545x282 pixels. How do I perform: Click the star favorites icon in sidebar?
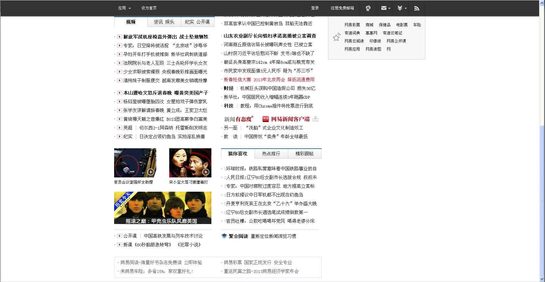point(337,37)
